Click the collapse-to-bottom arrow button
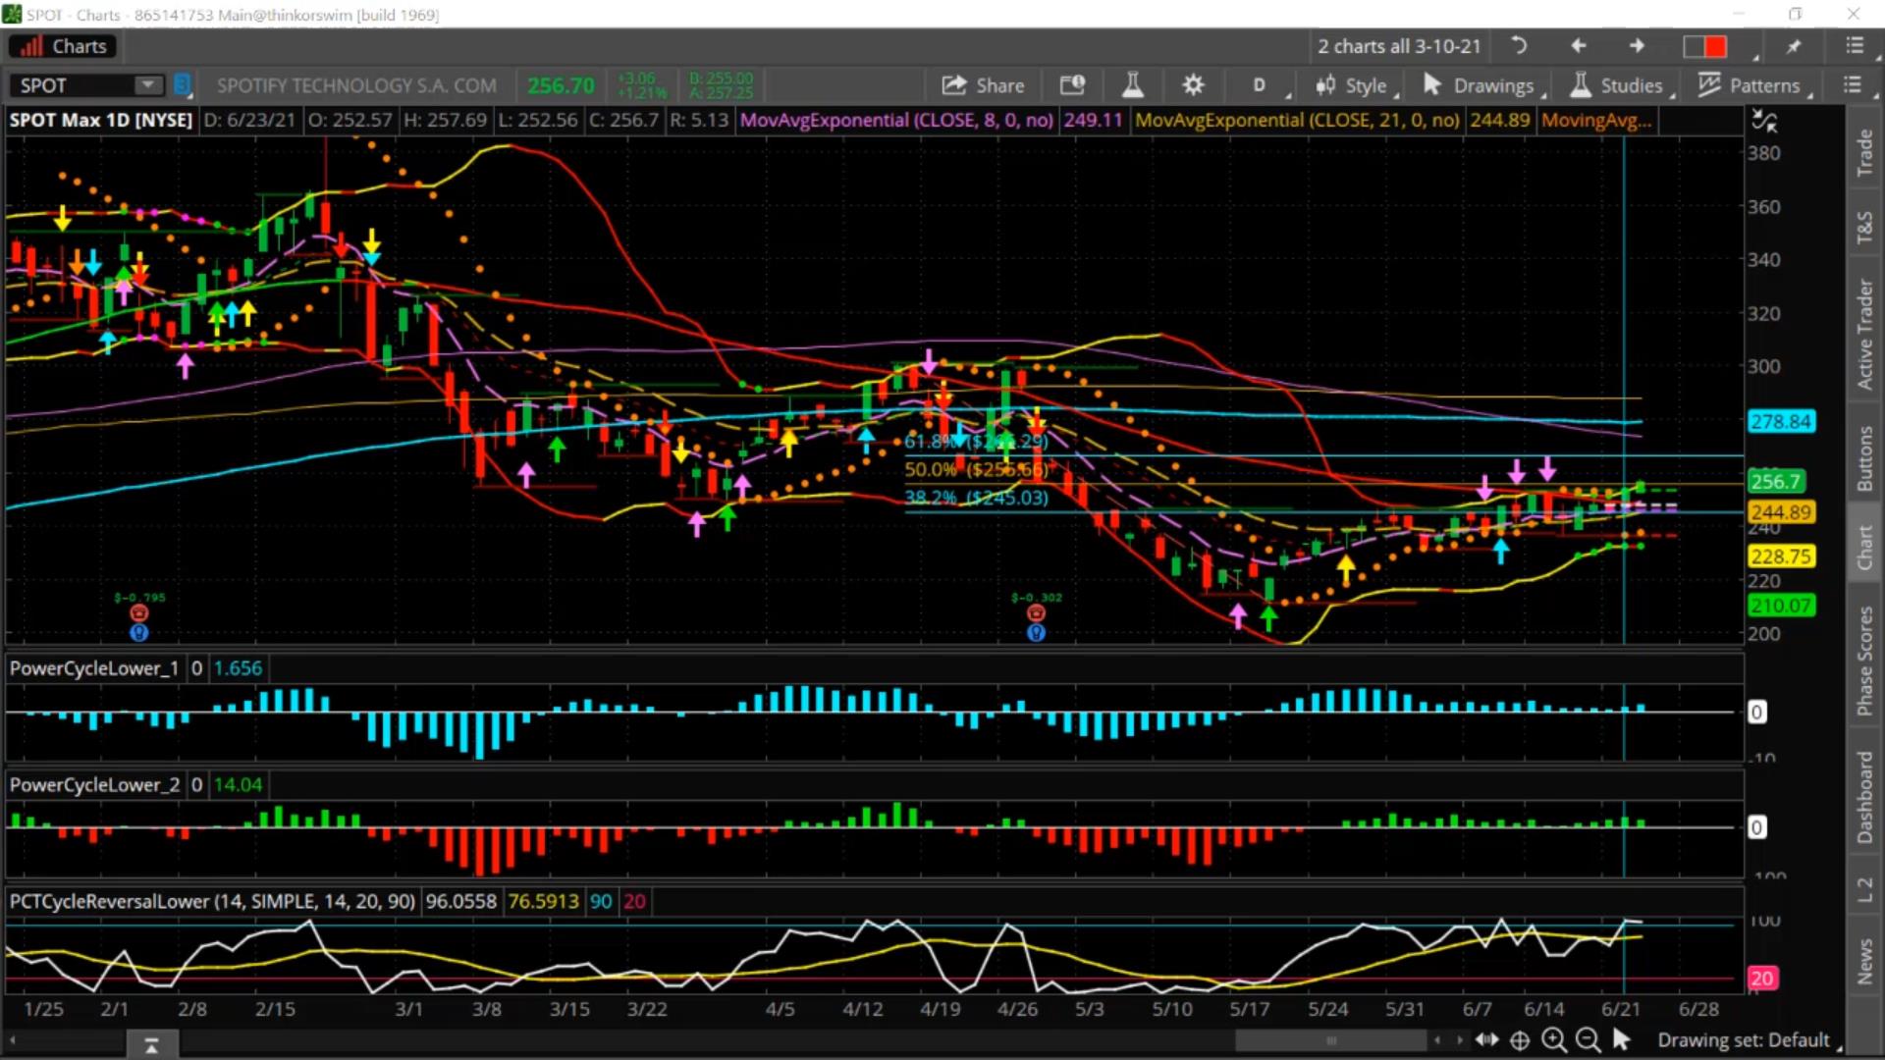 151,1045
